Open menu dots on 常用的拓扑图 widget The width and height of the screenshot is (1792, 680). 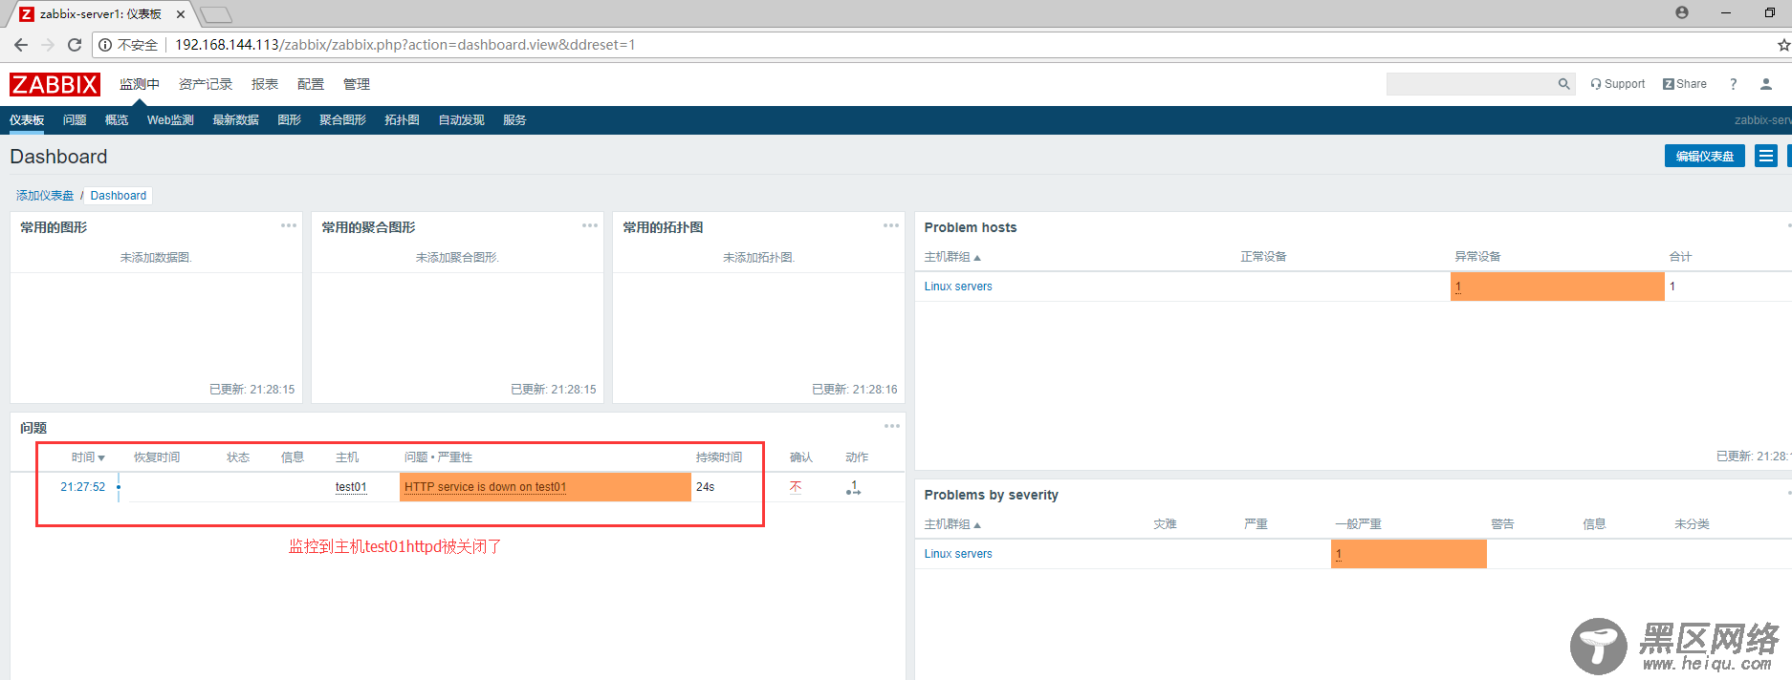(891, 225)
